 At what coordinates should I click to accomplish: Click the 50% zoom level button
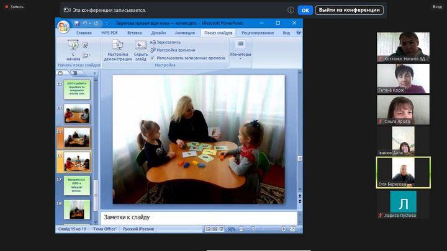click(x=232, y=229)
